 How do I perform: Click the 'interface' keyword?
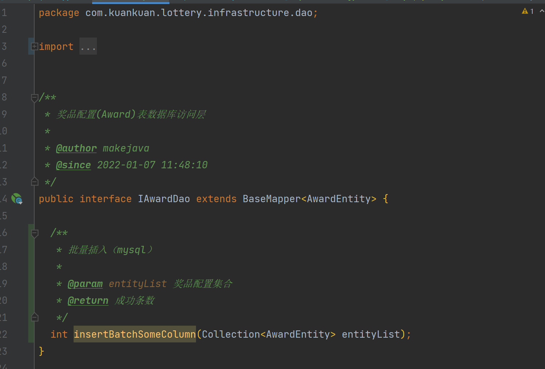pyautogui.click(x=106, y=199)
